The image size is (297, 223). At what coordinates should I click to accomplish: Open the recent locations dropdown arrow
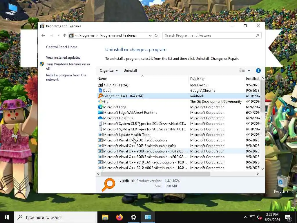(59, 35)
